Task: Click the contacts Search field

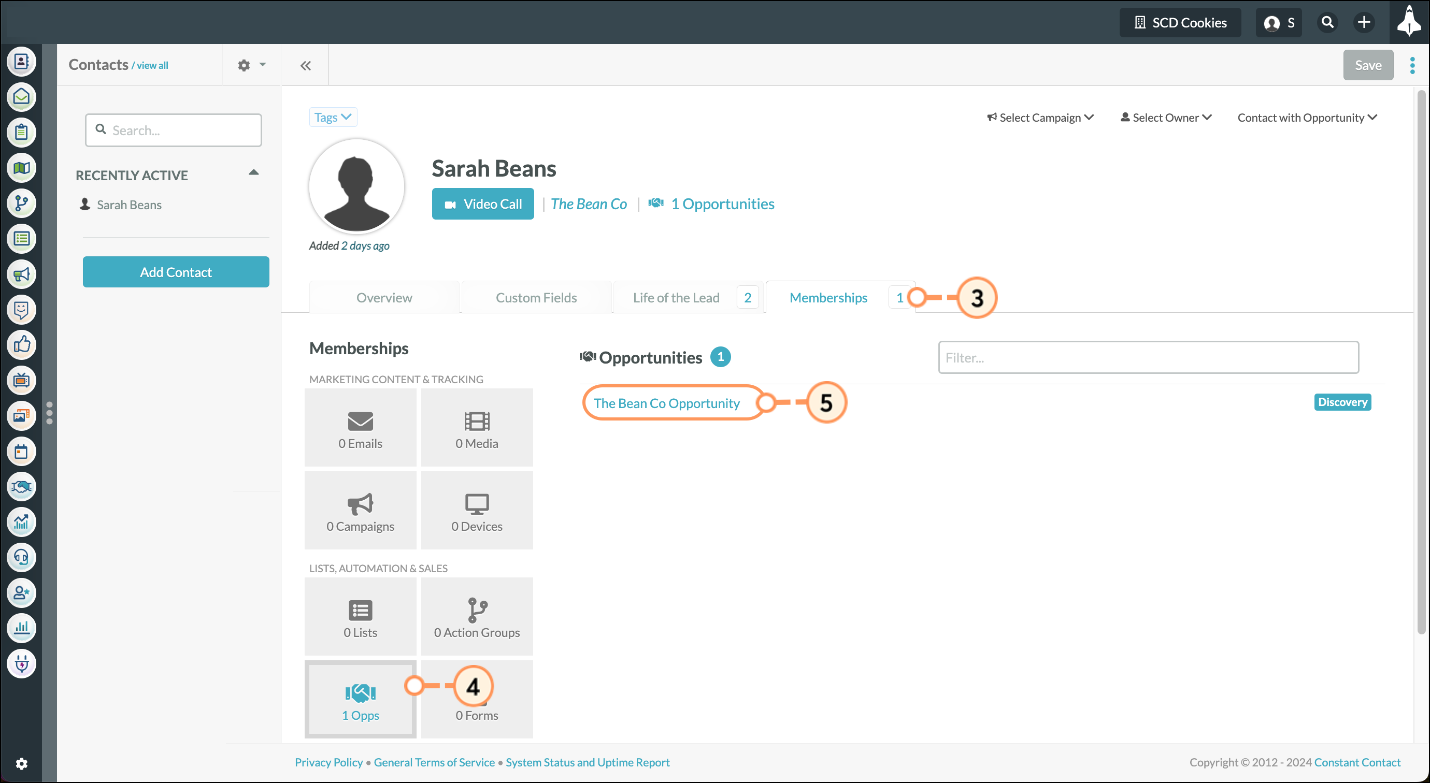Action: tap(173, 130)
